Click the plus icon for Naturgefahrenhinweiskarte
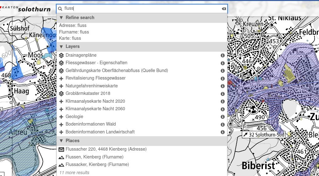 coord(61,86)
